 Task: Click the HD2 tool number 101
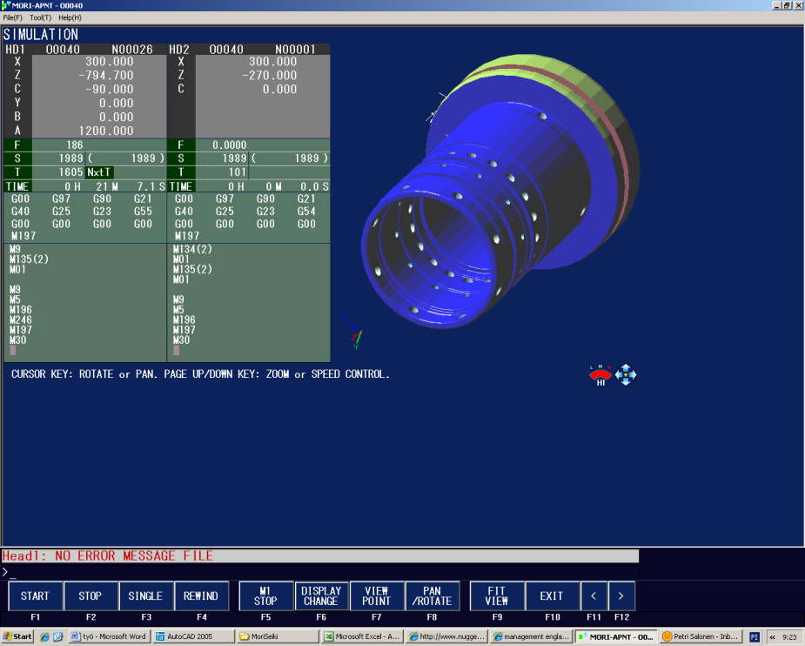pos(238,172)
